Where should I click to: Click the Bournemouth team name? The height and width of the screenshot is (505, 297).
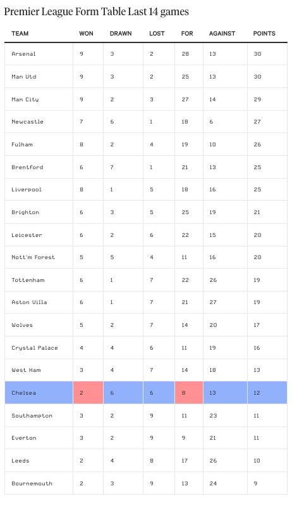coord(32,483)
